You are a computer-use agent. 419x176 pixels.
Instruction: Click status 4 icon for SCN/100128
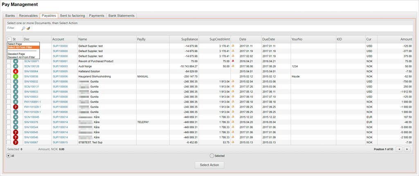tap(16, 66)
